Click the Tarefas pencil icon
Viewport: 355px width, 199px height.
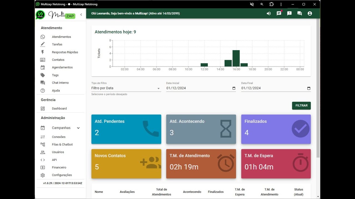pos(42,44)
